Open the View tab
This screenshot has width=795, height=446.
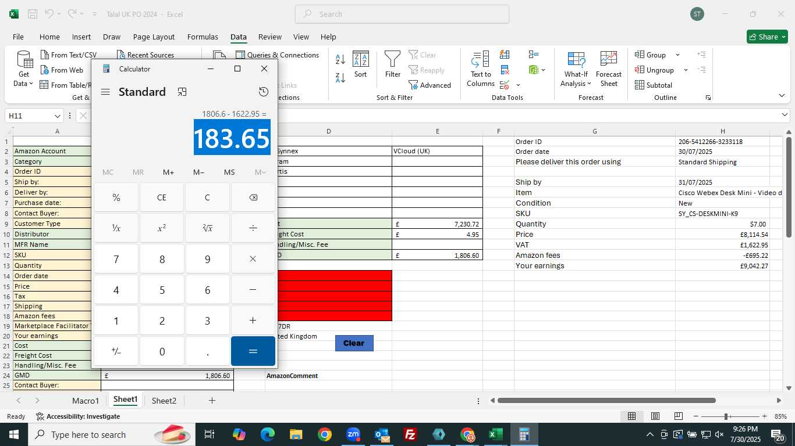301,37
